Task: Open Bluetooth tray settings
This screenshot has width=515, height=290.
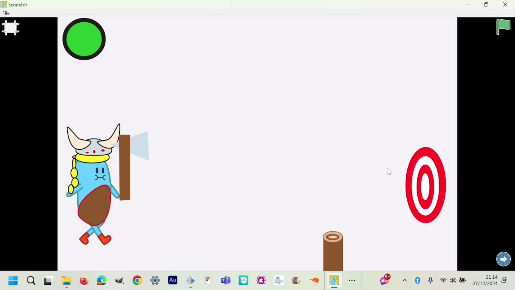Action: [418, 281]
